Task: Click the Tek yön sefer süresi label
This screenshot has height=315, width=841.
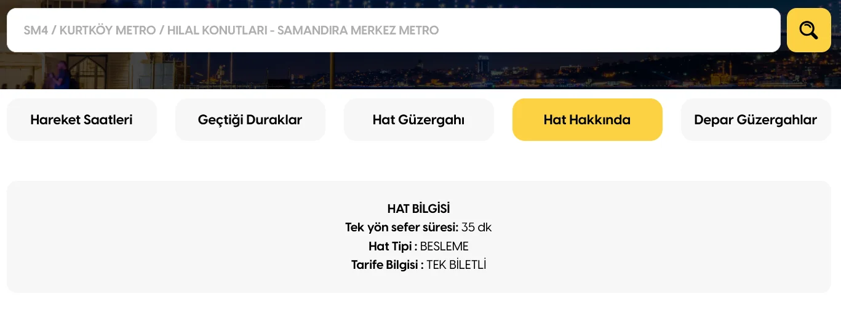Action: tap(402, 228)
